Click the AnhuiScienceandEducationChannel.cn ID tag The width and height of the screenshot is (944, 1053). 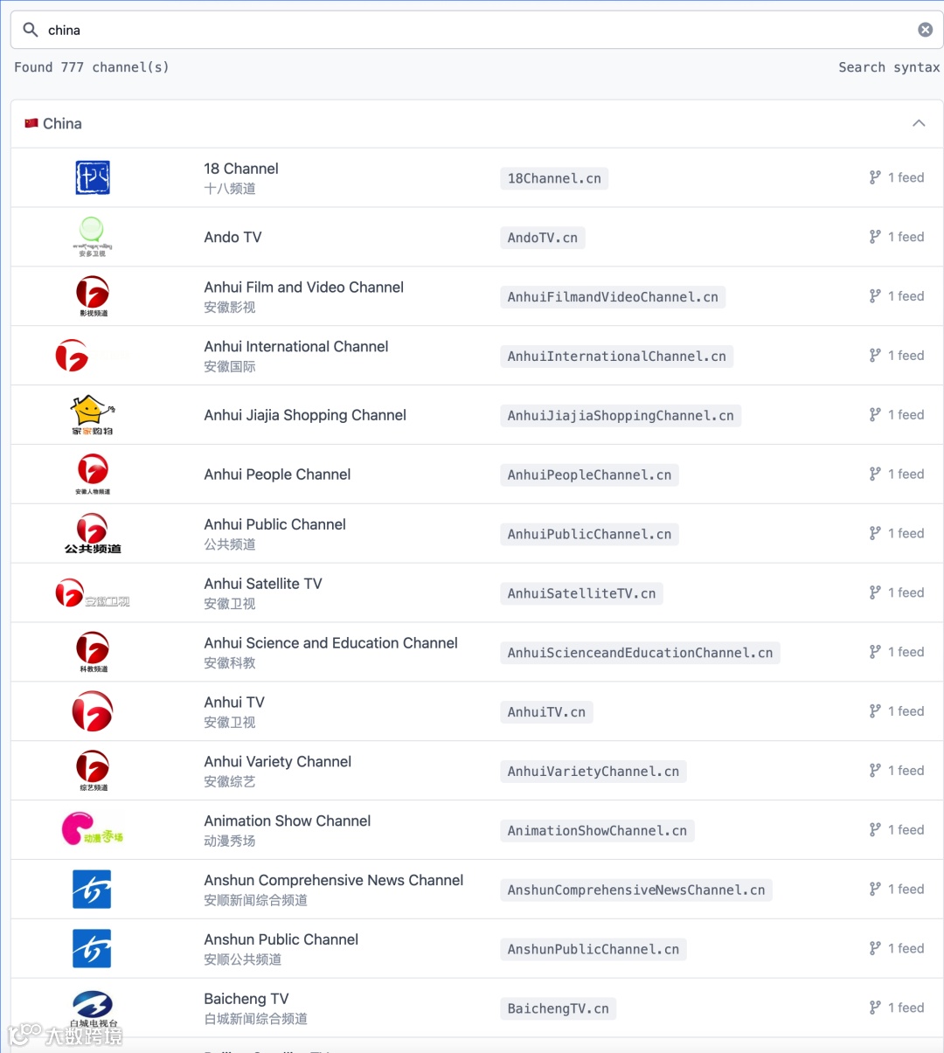[641, 653]
